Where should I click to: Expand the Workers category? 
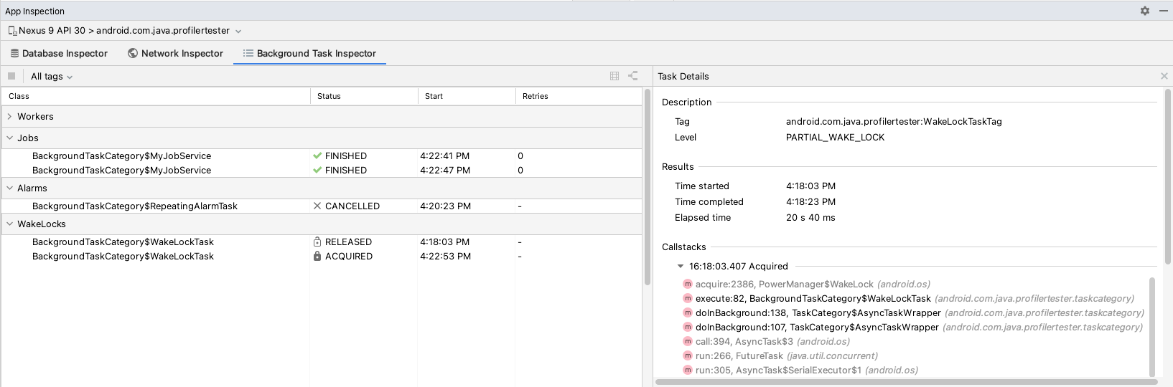tap(9, 116)
